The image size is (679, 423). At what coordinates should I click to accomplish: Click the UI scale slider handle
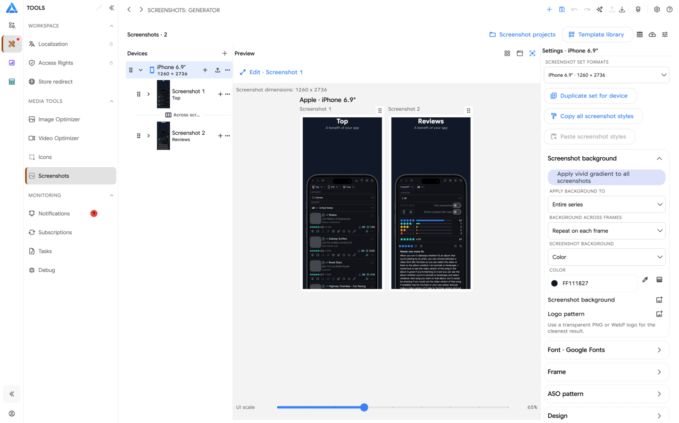coord(364,407)
